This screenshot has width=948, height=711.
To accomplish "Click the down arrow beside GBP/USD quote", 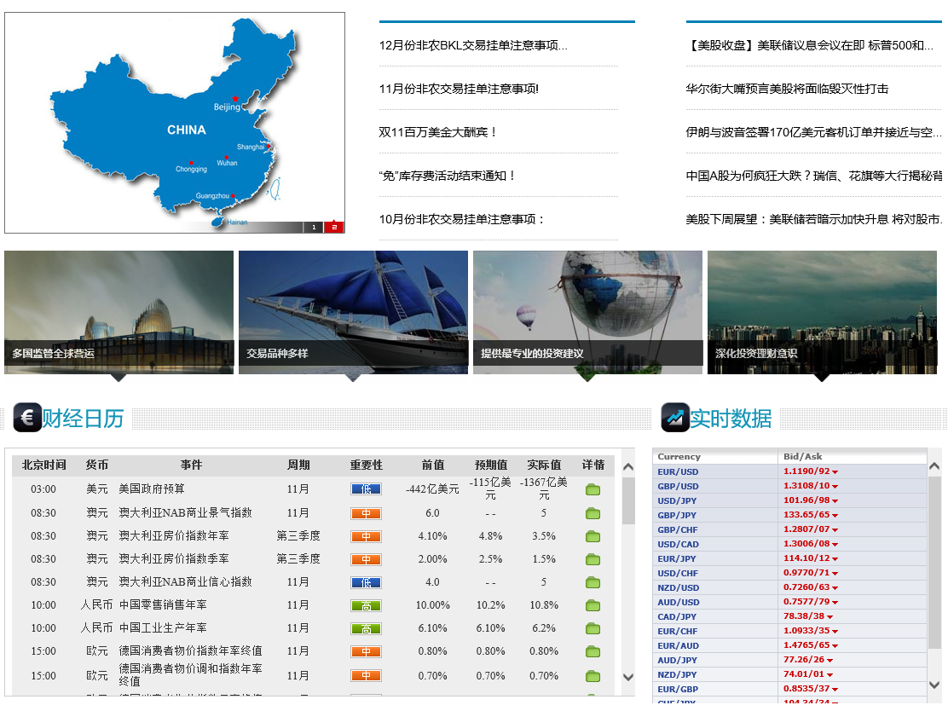I will [x=835, y=487].
